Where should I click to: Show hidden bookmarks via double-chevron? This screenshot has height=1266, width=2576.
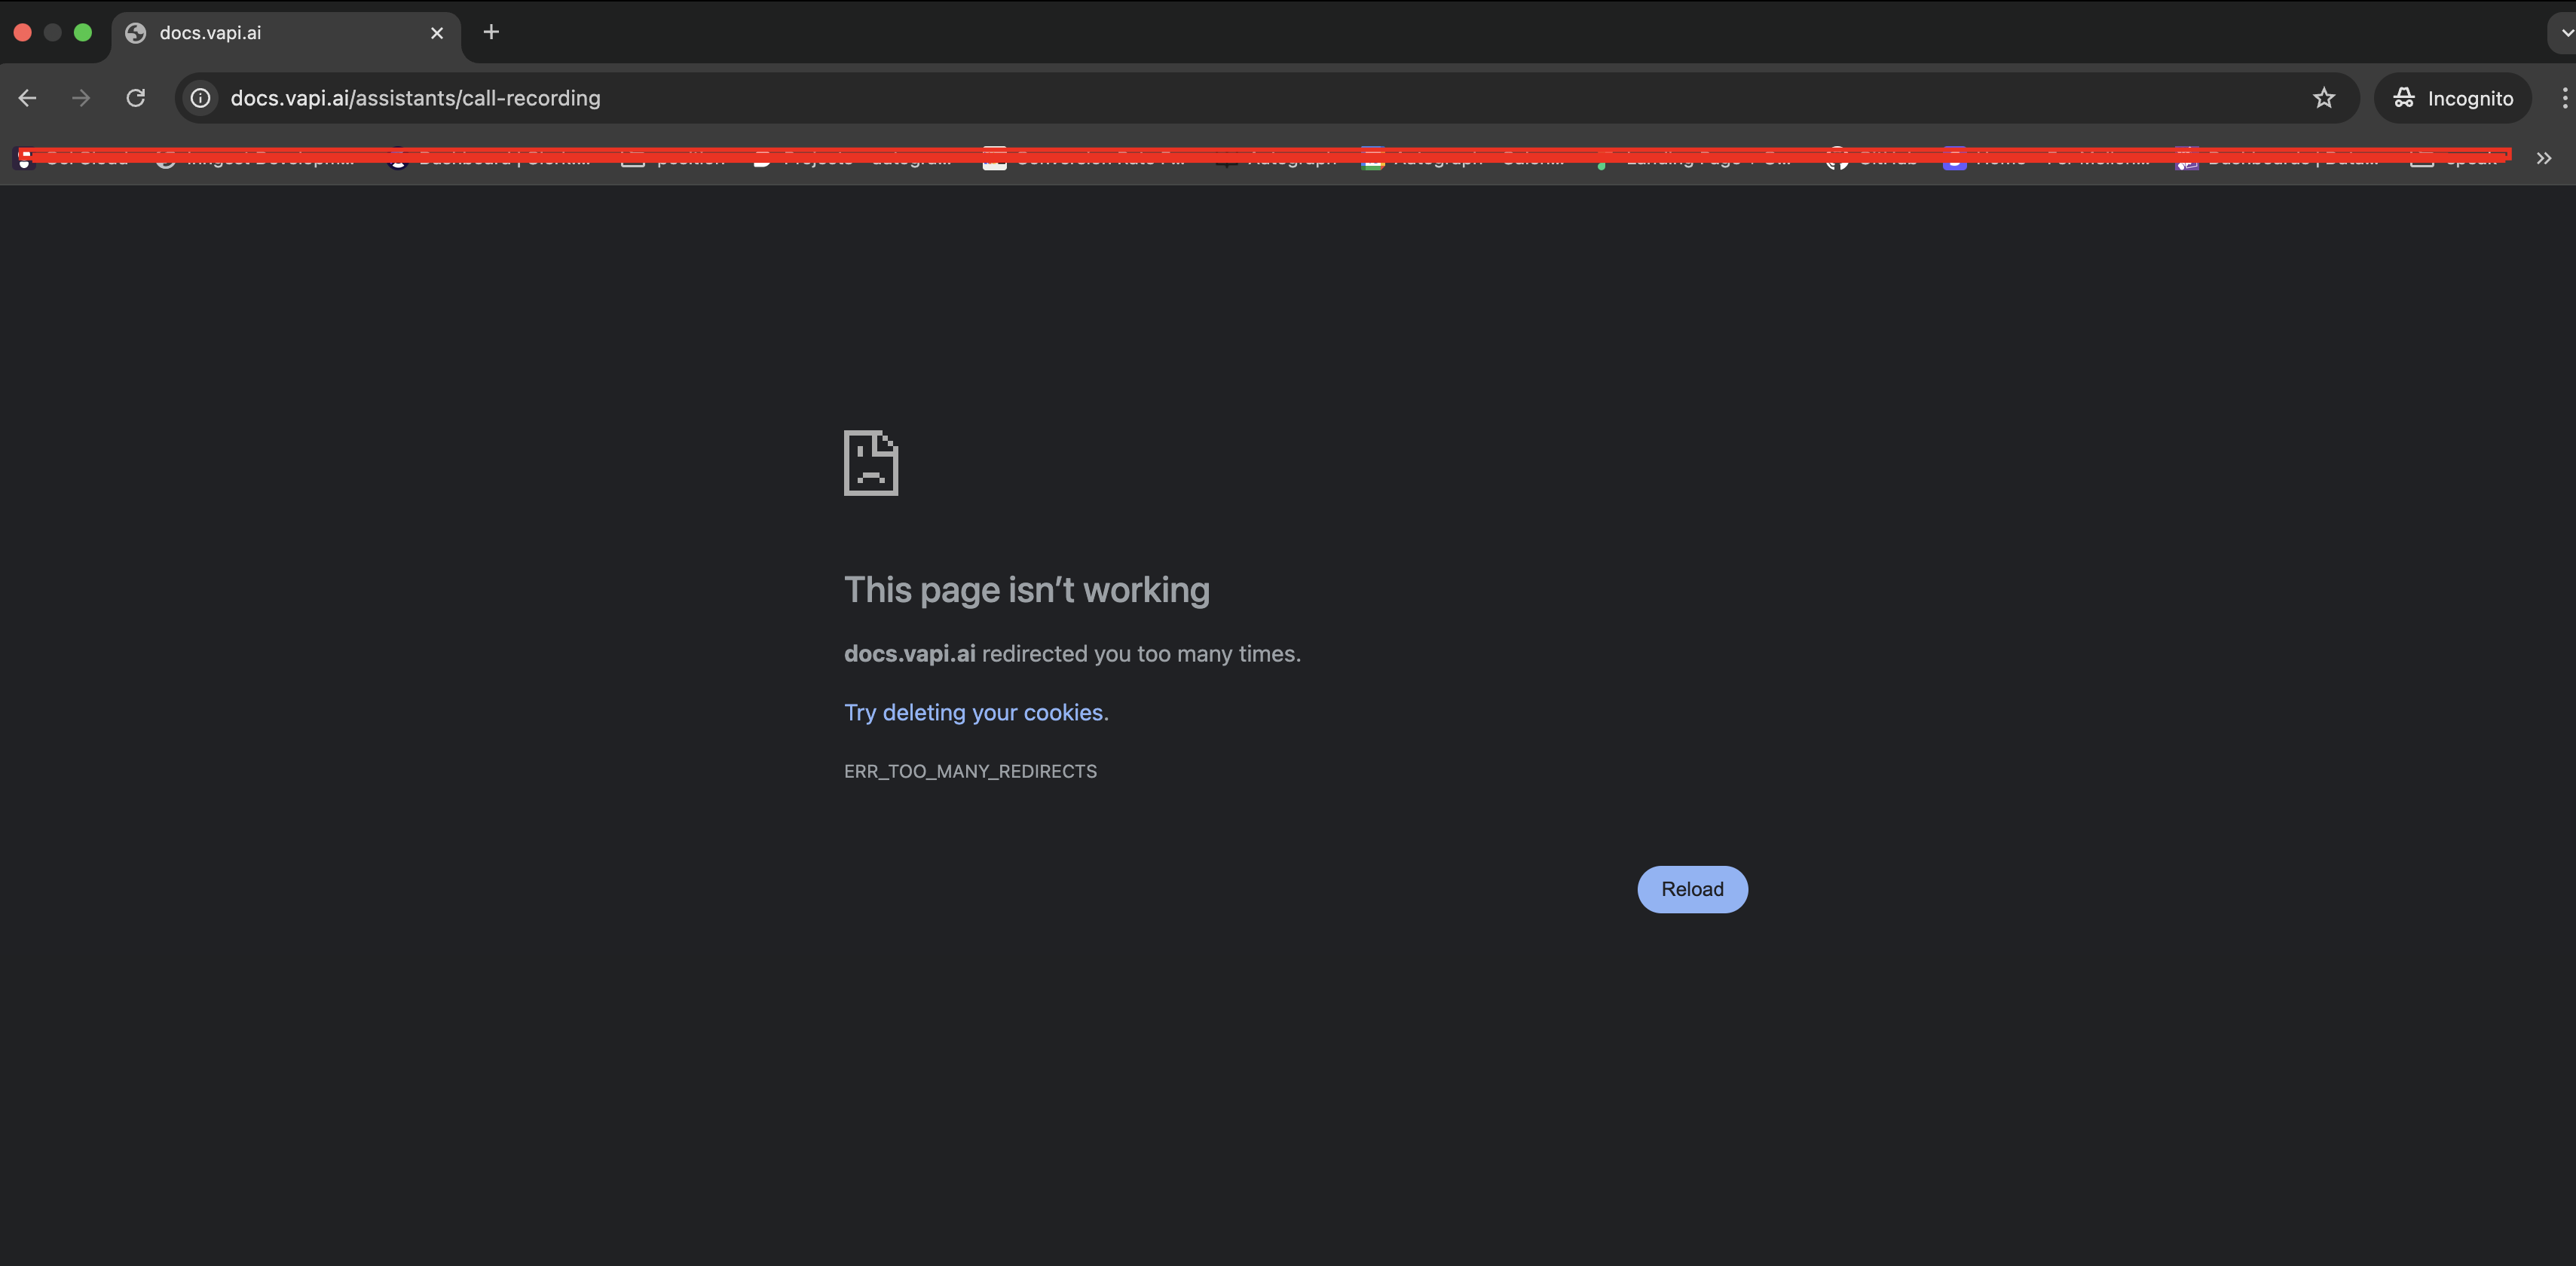click(2543, 158)
